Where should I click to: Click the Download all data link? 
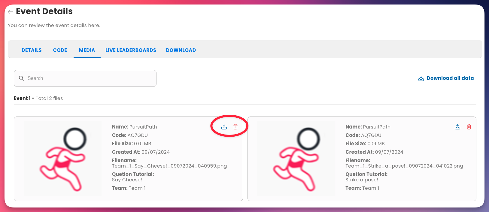[x=450, y=78]
